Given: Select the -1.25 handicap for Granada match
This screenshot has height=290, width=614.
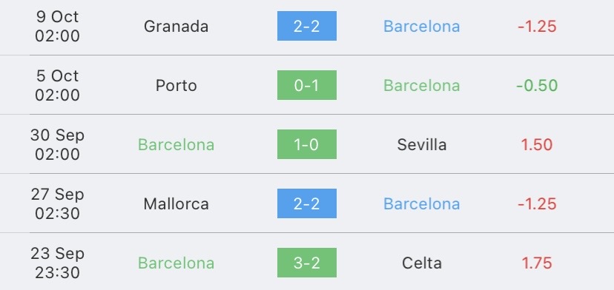Looking at the screenshot, I should point(537,26).
